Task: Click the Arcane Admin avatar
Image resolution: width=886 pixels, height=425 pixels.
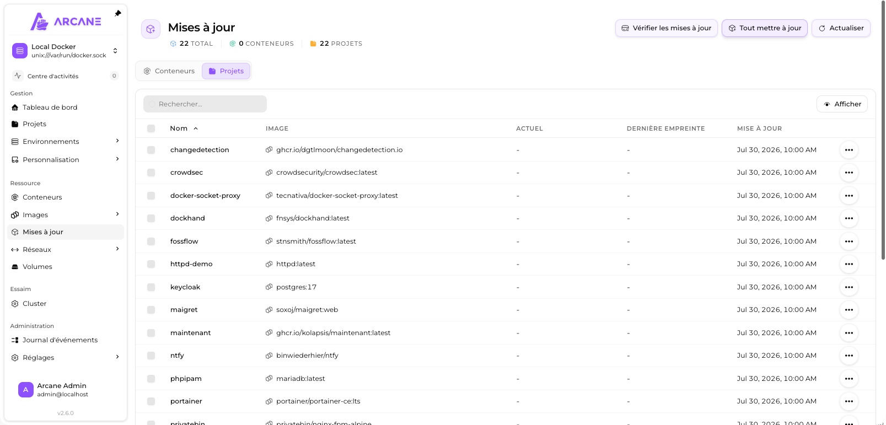Action: coord(25,390)
